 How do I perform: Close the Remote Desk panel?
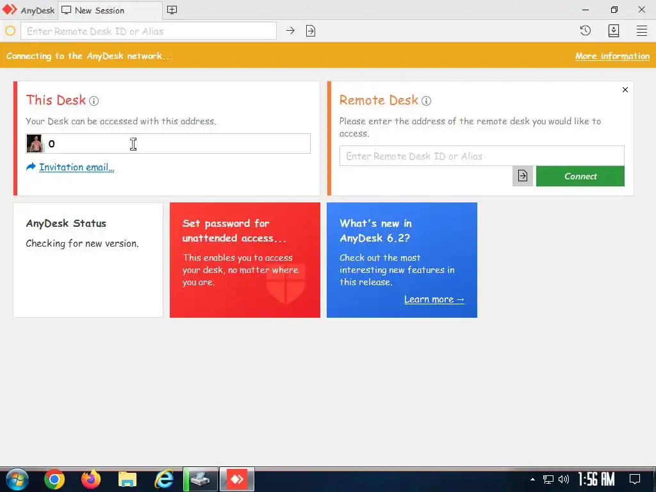pyautogui.click(x=625, y=90)
